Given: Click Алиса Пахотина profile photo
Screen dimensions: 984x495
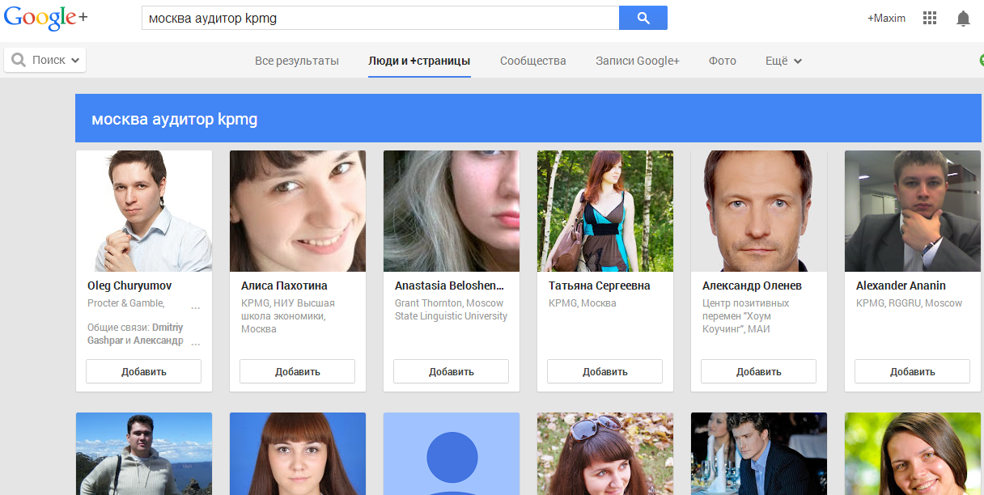Looking at the screenshot, I should pyautogui.click(x=298, y=211).
